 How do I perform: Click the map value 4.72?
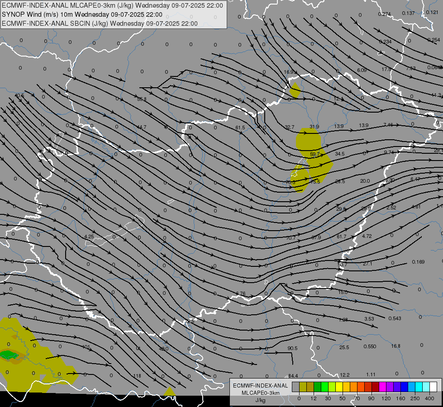[x=367, y=236]
